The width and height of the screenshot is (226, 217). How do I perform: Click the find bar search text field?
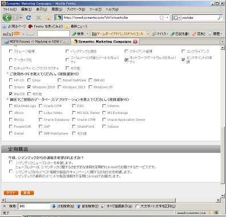pos(34,206)
